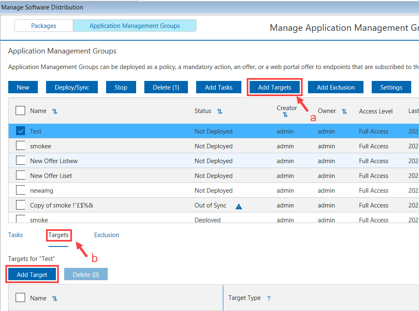Sort groups by the Owner column

pyautogui.click(x=345, y=111)
